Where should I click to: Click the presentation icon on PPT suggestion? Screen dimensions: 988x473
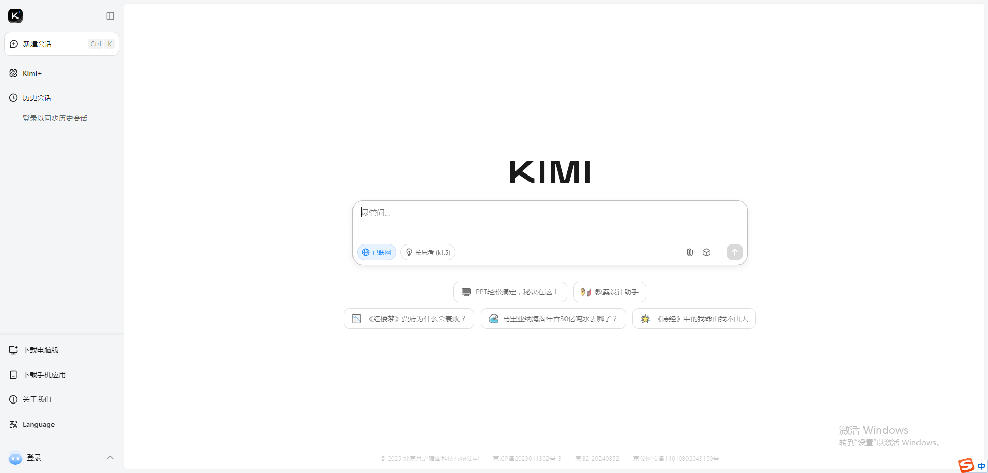[x=466, y=292]
